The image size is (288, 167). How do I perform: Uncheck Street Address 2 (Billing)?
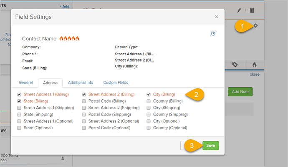click(x=84, y=94)
